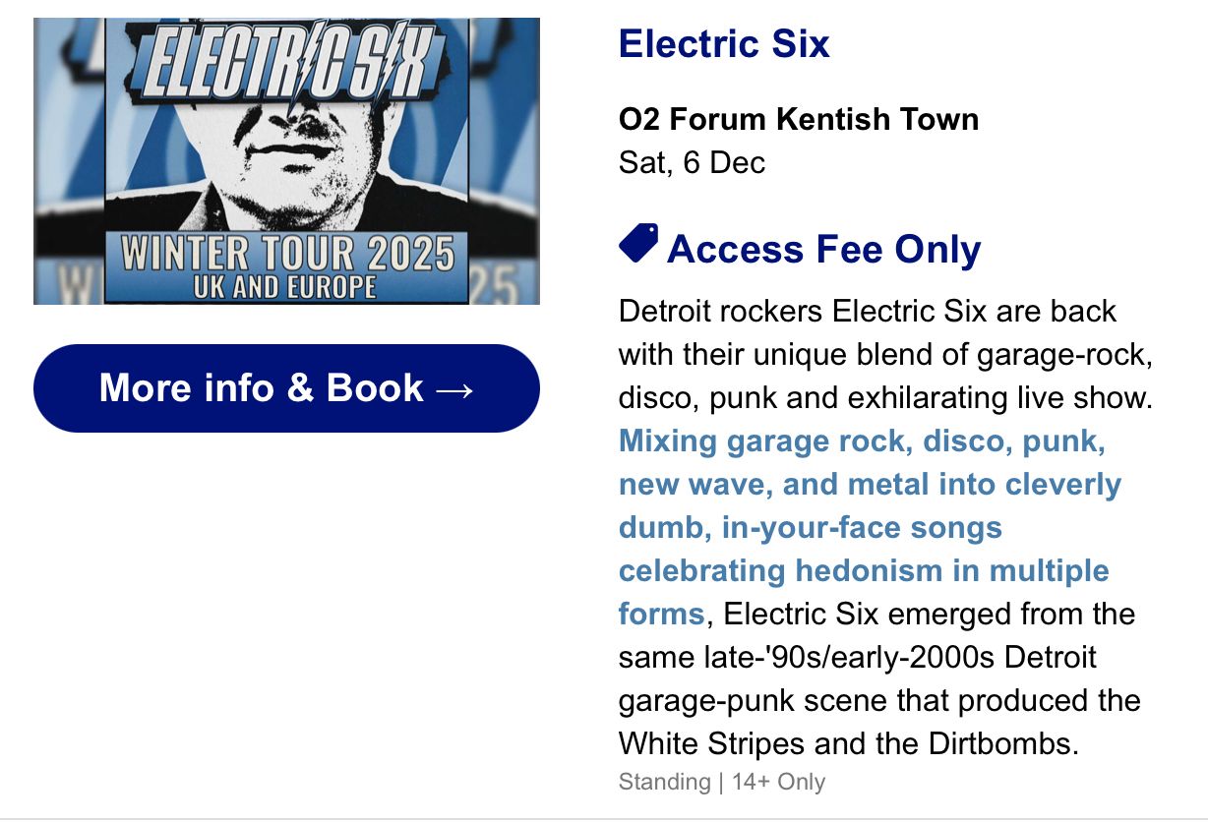Select the O2 Forum Kentish Town venue
Screen dimensions: 1208x822
(799, 120)
